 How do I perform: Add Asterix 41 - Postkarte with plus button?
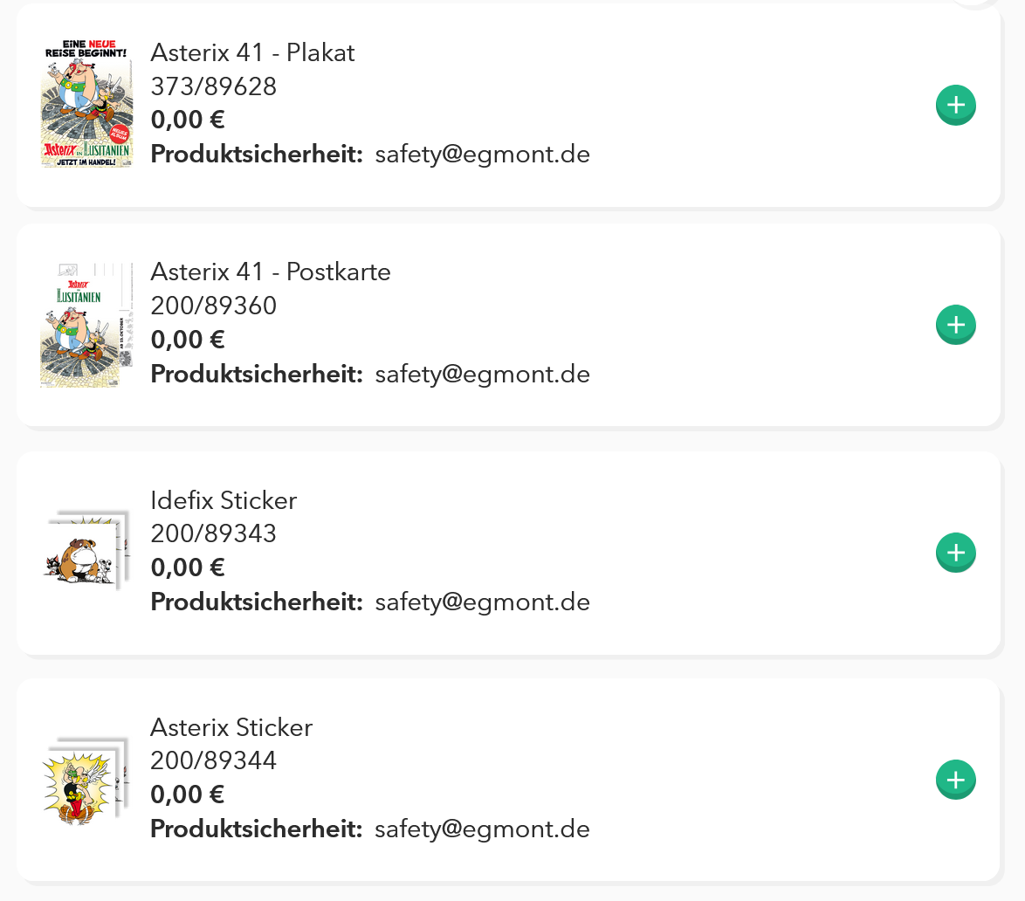956,325
